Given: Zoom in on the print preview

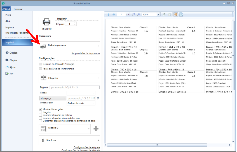Looking at the screenshot, I should [133, 14].
